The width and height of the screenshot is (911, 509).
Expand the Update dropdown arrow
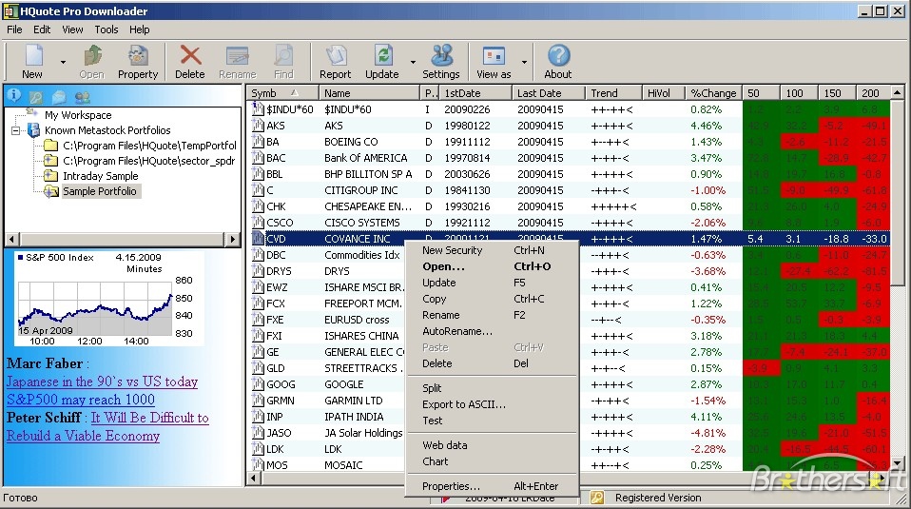pos(413,62)
